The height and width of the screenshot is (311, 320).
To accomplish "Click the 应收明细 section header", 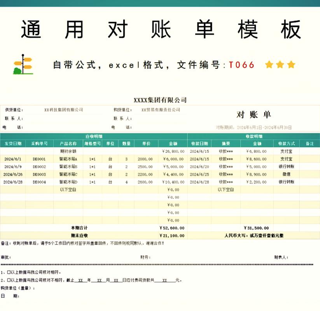I will click(x=94, y=136).
